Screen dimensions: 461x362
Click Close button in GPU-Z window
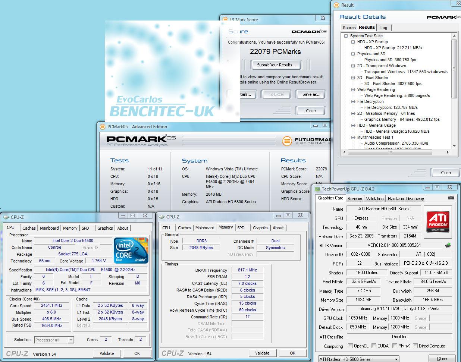coord(442,359)
